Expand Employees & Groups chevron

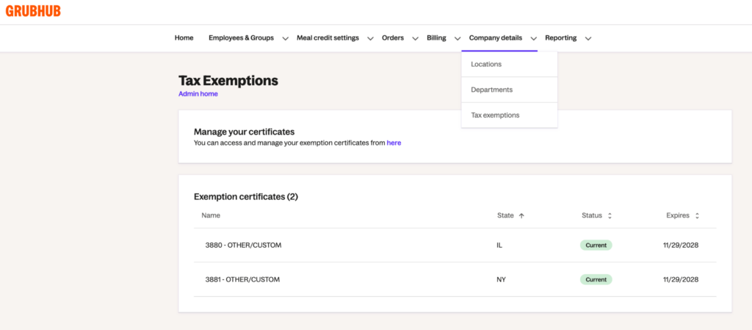coord(286,38)
